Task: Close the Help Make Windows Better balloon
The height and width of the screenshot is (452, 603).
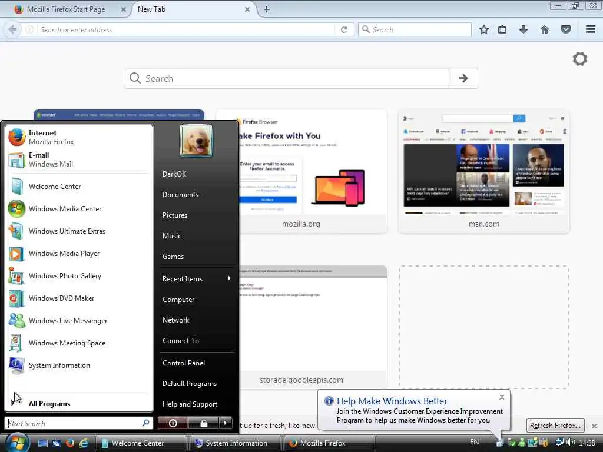Action: click(502, 397)
